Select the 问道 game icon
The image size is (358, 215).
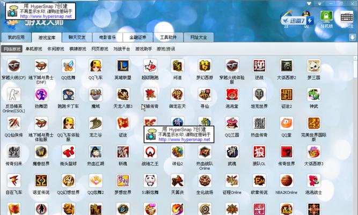(x=178, y=66)
